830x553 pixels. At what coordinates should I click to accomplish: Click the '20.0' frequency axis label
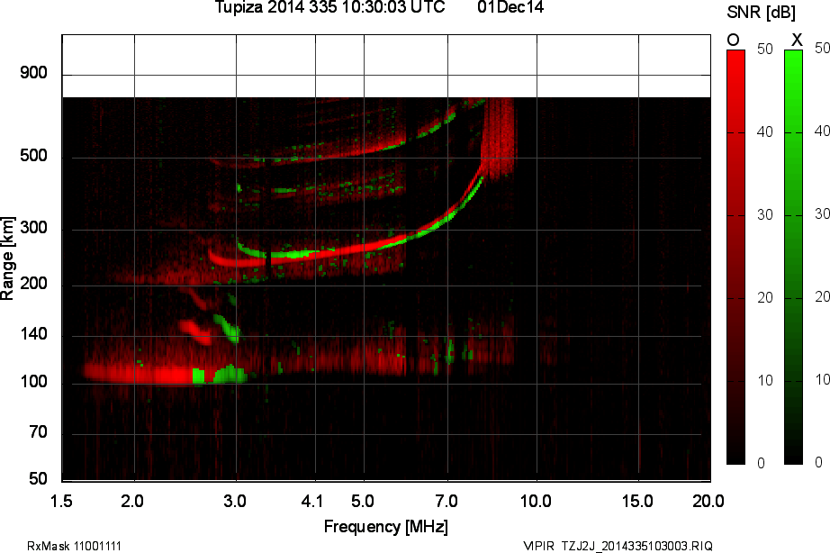pos(708,501)
